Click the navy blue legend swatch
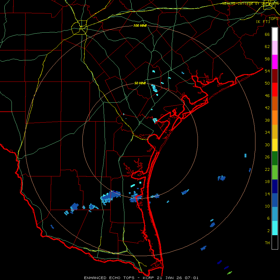 click(275, 186)
